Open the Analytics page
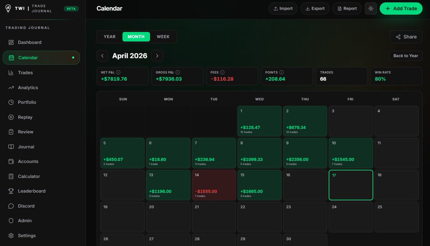 [41, 87]
